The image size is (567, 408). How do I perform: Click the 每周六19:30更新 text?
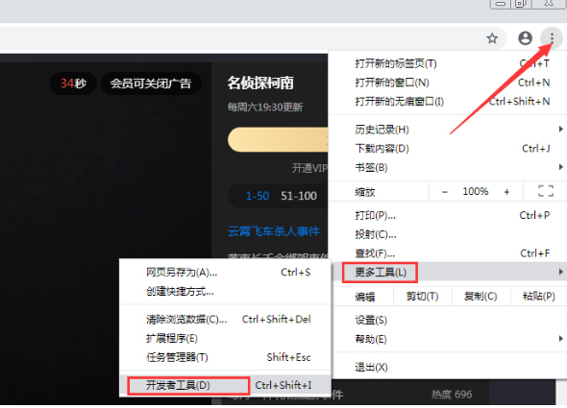click(x=265, y=108)
